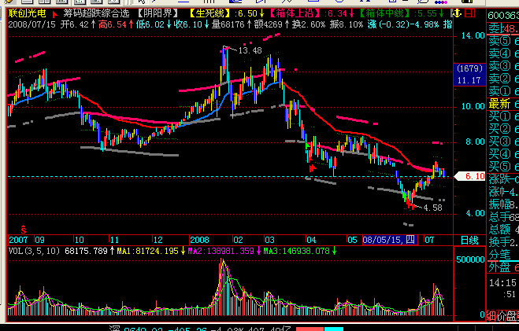Click the date 2008/07/15 in the info line
The width and height of the screenshot is (519, 331).
pyautogui.click(x=32, y=24)
